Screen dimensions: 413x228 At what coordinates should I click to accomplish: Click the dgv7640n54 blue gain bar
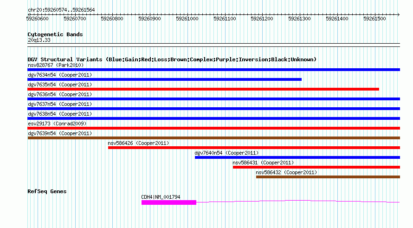tap(297, 157)
